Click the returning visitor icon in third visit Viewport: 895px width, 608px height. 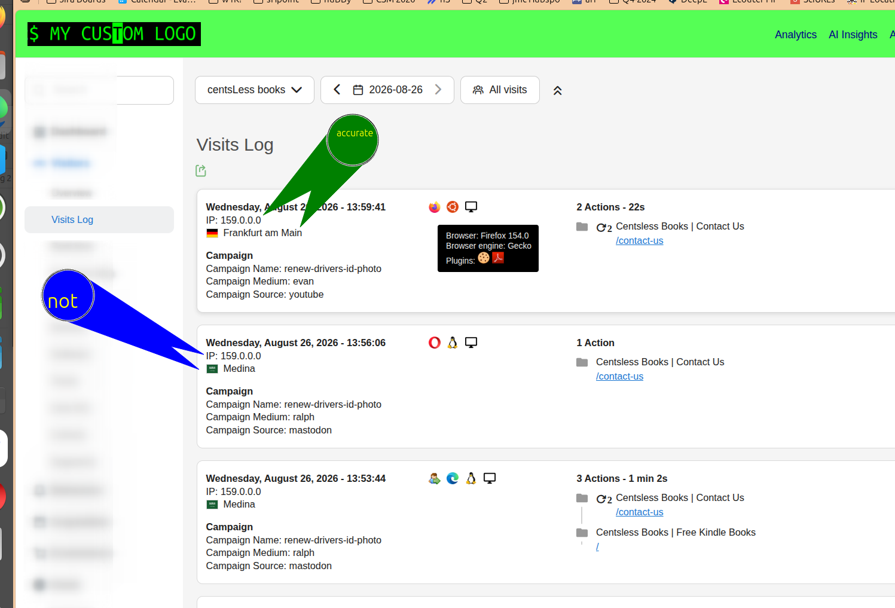(x=435, y=478)
